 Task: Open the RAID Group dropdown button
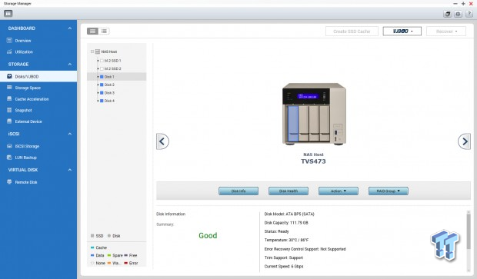[x=389, y=191]
